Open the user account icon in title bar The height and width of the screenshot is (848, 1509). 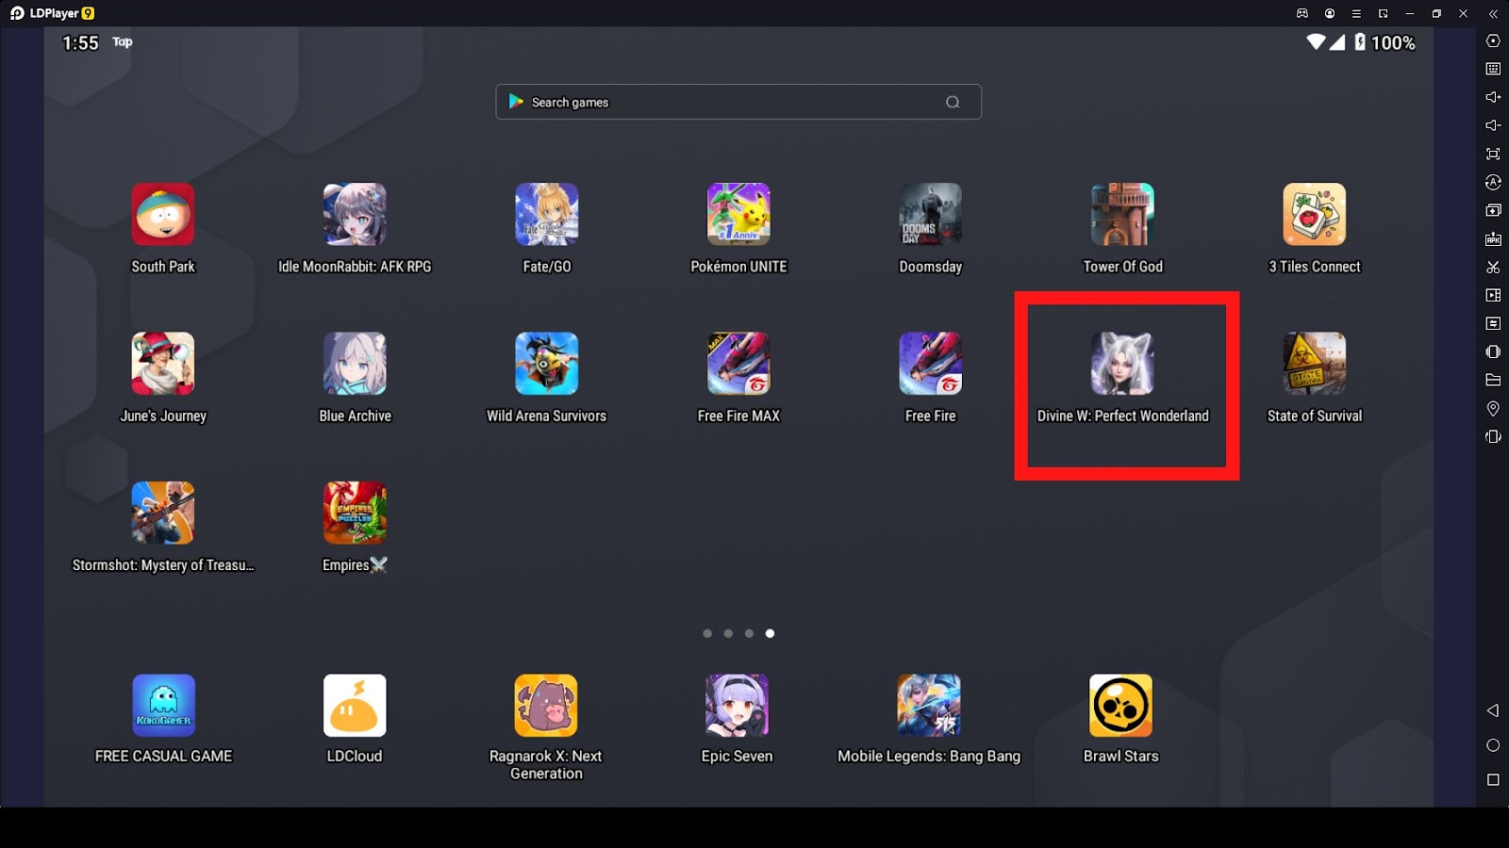click(x=1330, y=13)
